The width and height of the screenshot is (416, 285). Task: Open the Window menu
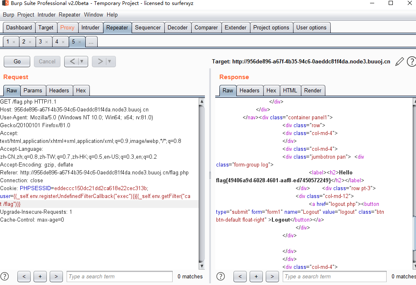94,15
